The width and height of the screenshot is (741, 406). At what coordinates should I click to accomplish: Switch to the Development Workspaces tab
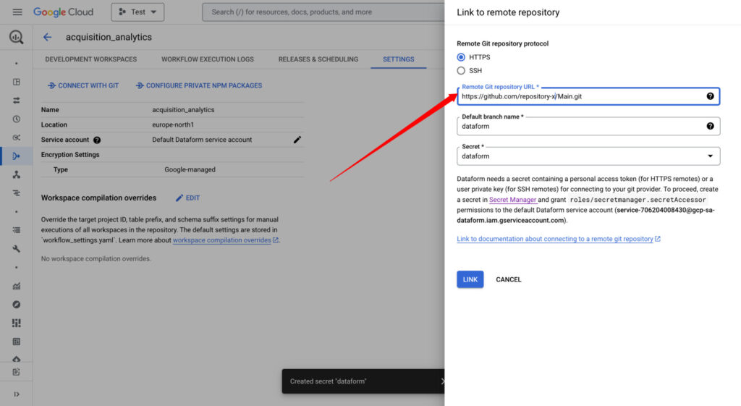[90, 59]
